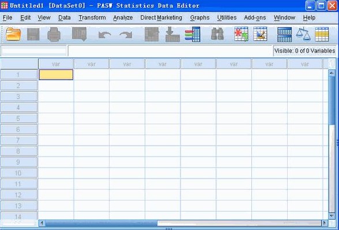
Task: Open the Recall recently used dialogs icon
Action: (80, 34)
